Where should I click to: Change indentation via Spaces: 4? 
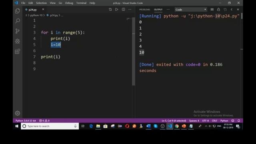click(x=194, y=121)
